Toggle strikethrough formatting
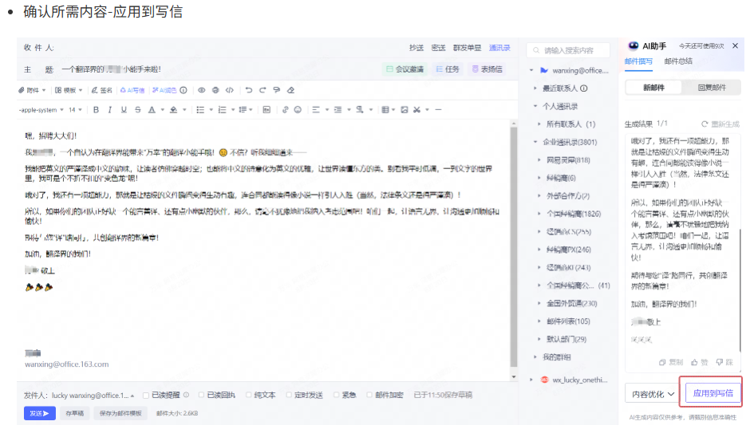This screenshot has width=750, height=433. coord(138,110)
